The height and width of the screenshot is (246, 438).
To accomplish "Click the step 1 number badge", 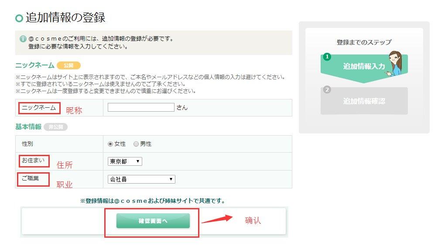I will tap(327, 57).
